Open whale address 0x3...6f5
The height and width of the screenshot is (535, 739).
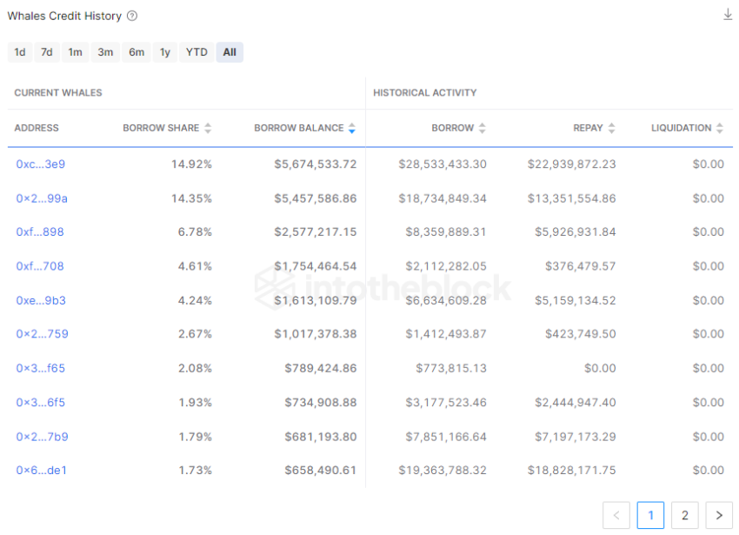pos(41,403)
